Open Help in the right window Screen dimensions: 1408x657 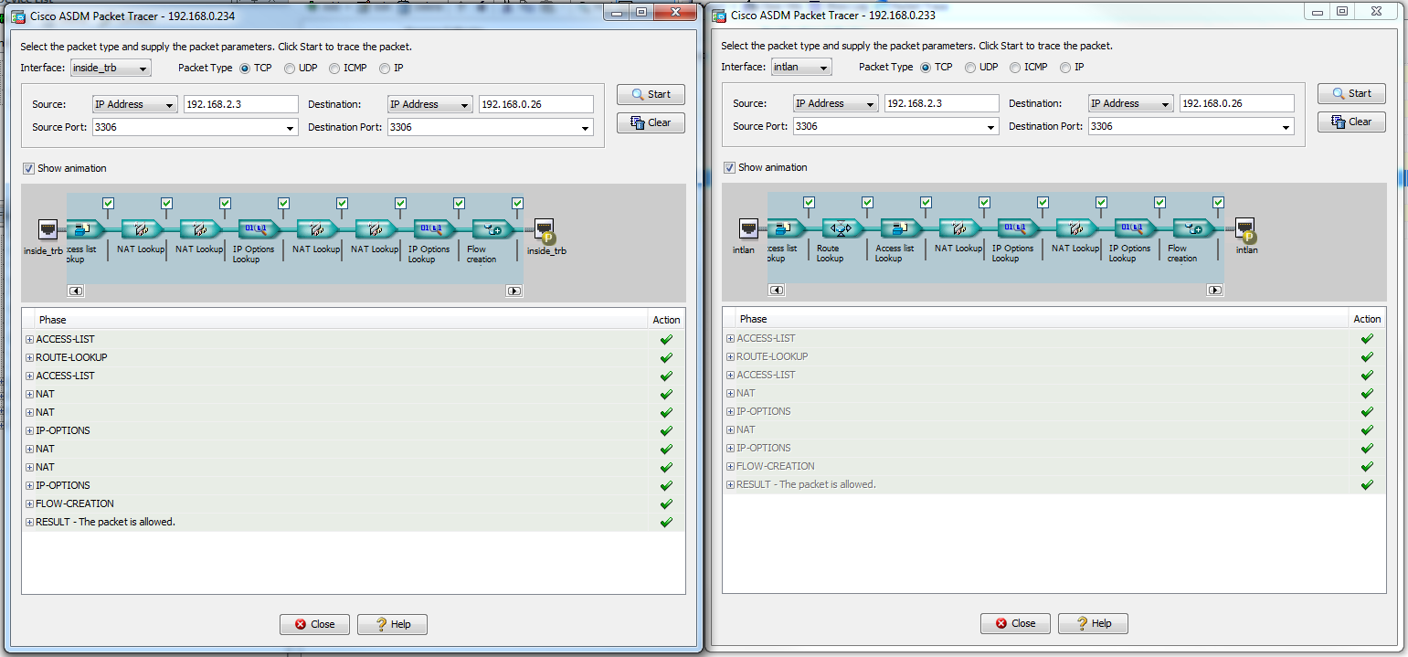1093,623
